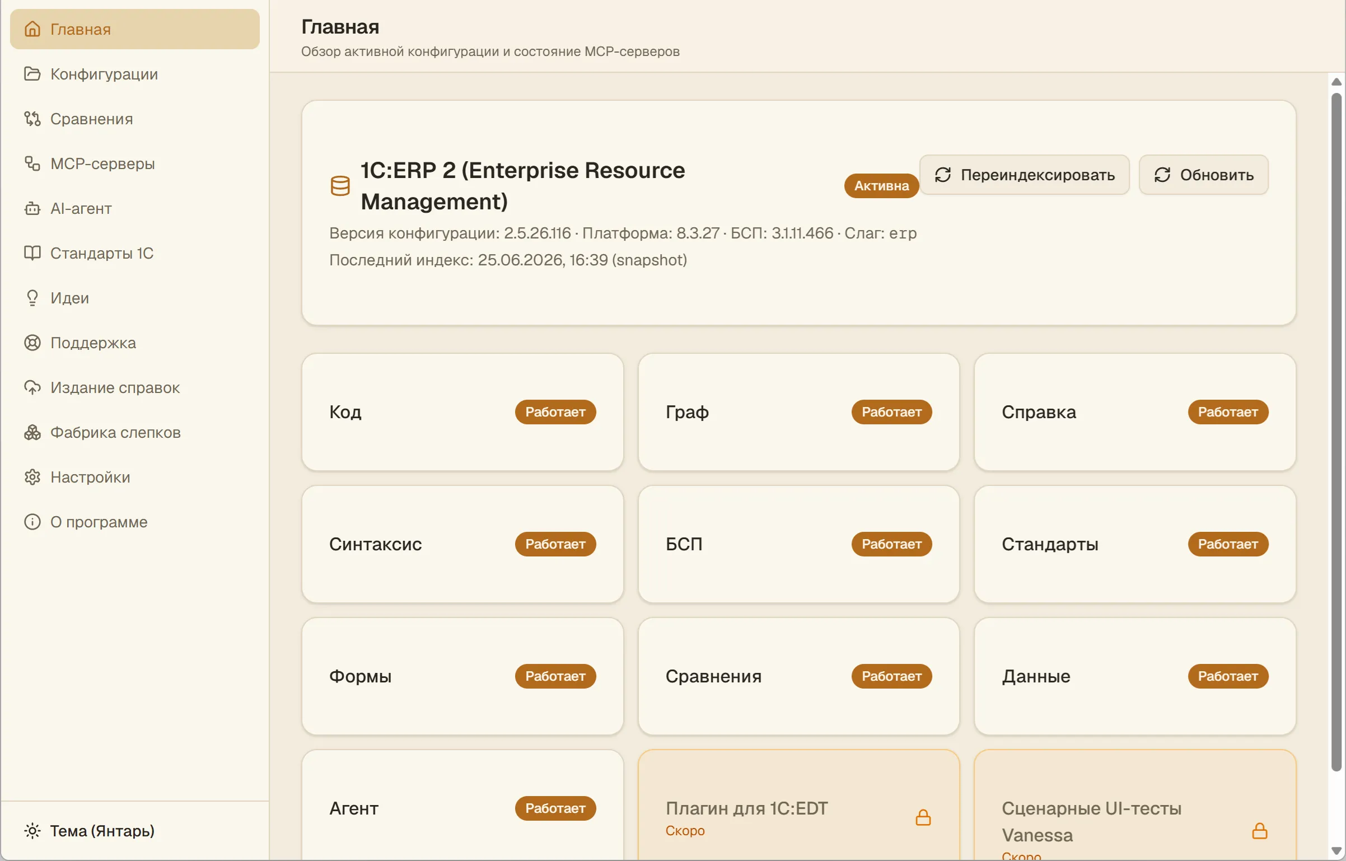The image size is (1346, 861).
Task: Open the Код server card
Action: 462,412
